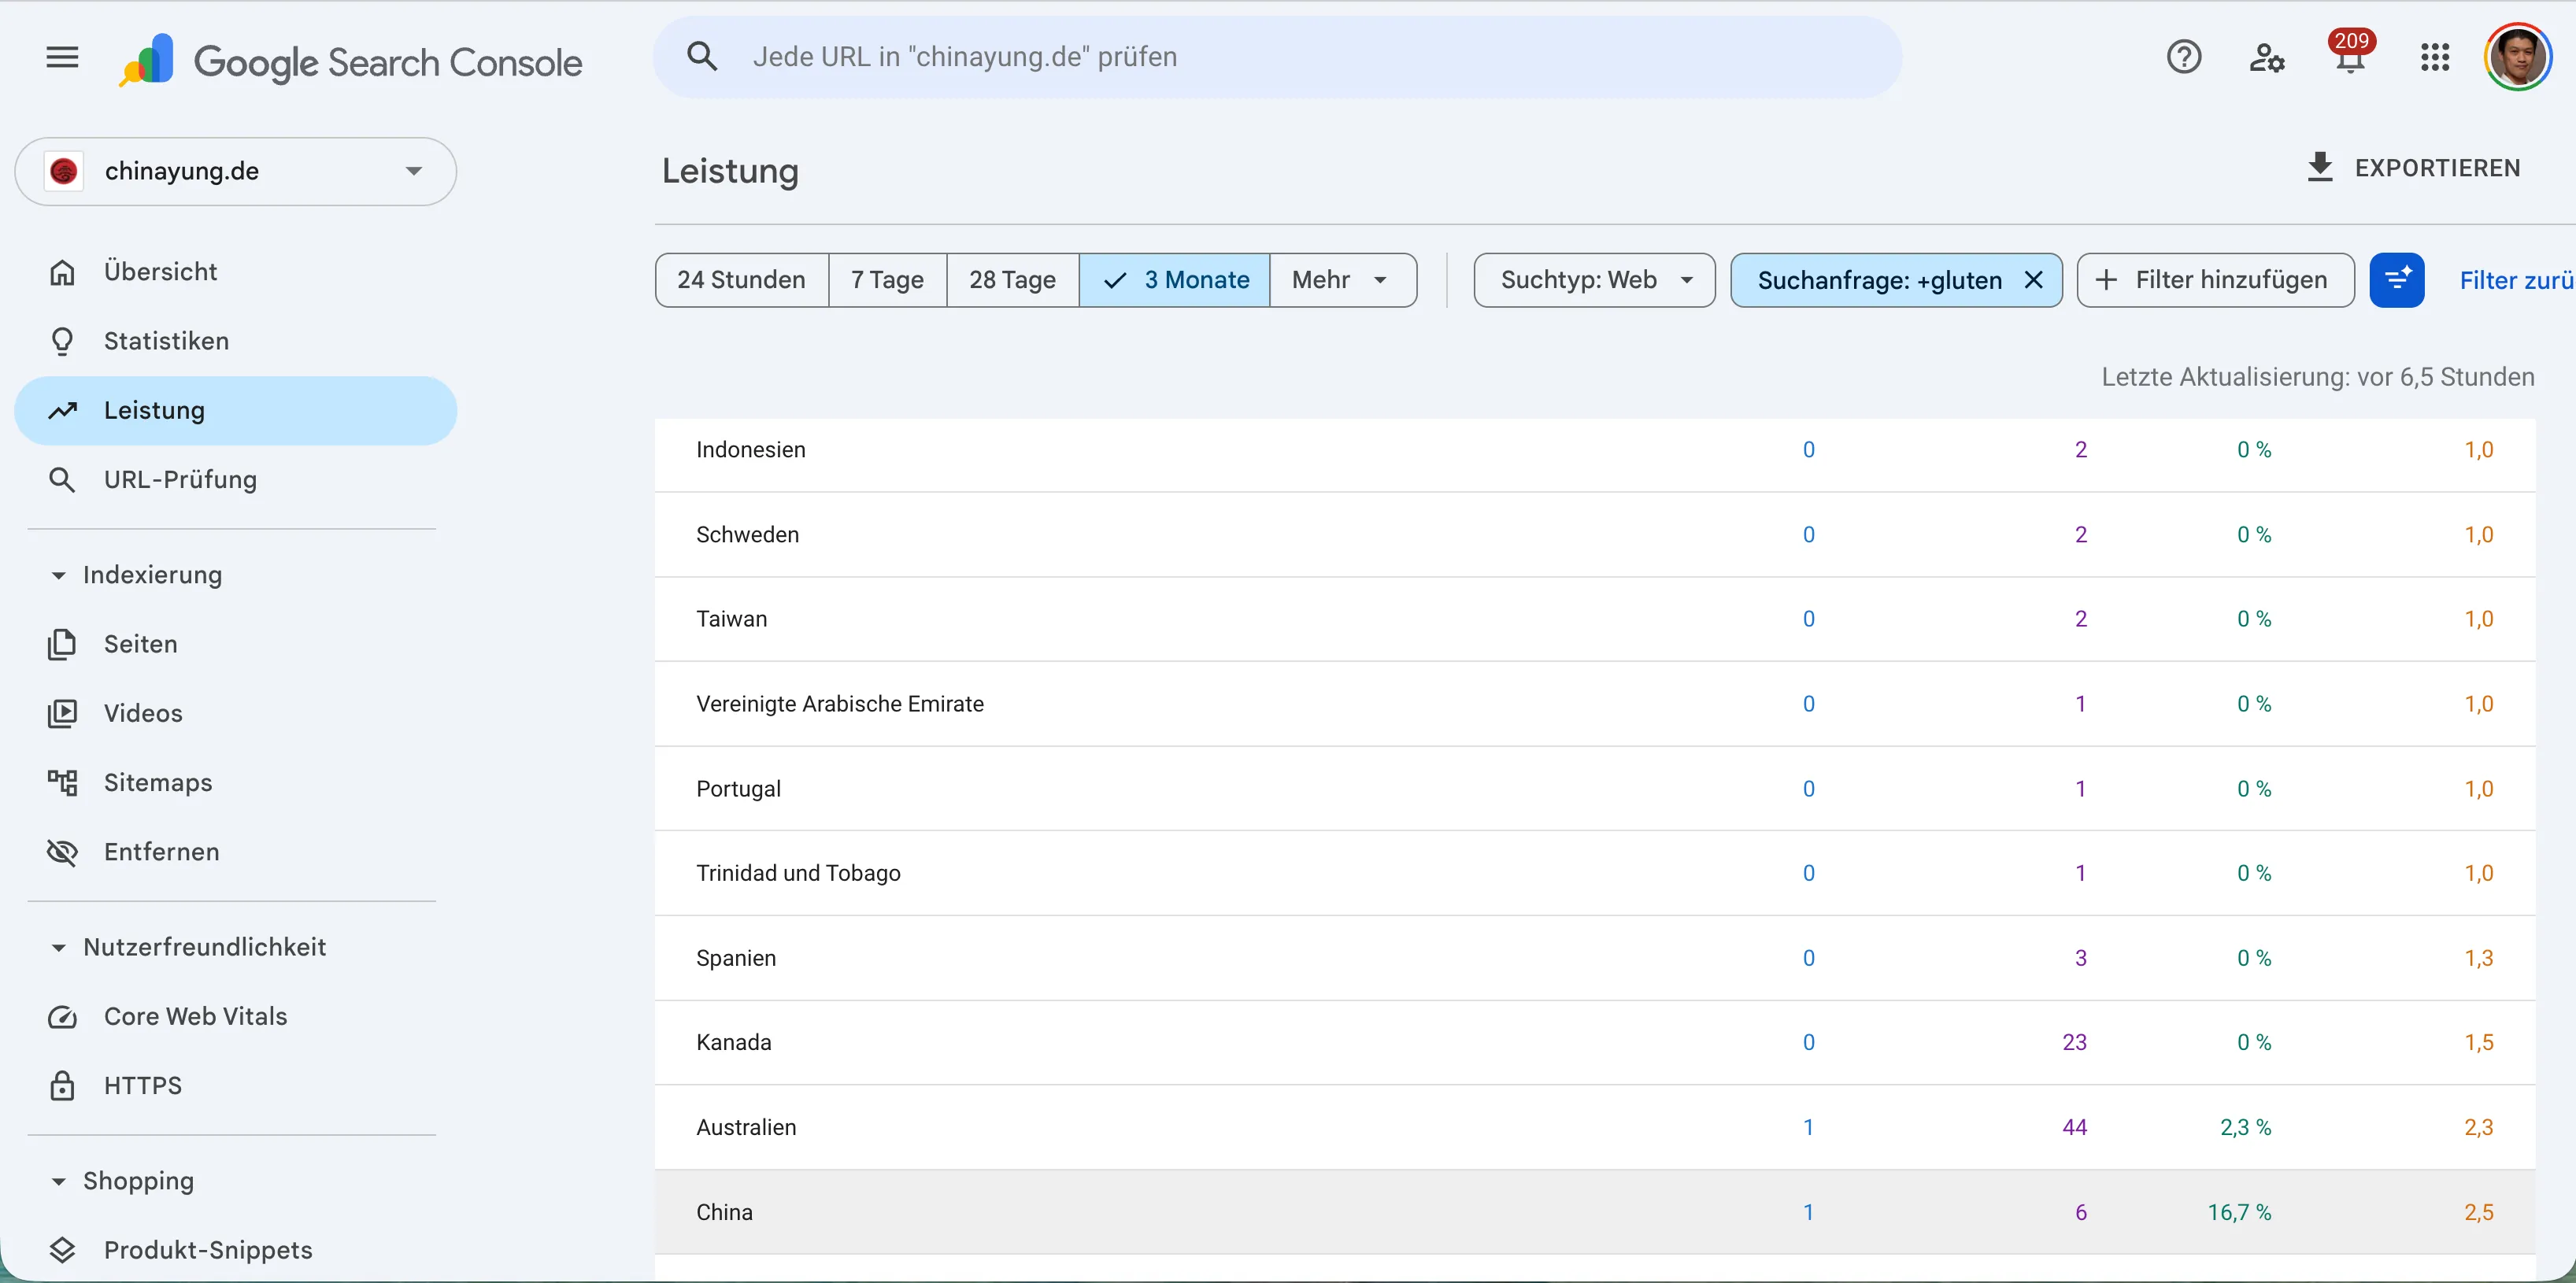Open Entfernen in the sidebar
Viewport: 2576px width, 1283px height.
click(236, 852)
